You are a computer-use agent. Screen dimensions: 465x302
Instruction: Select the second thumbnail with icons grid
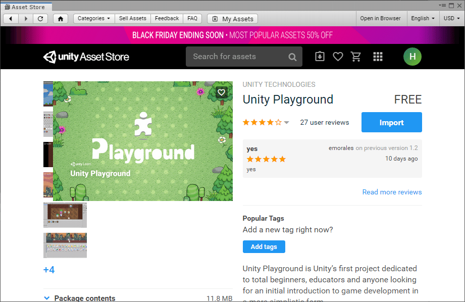coord(48,124)
